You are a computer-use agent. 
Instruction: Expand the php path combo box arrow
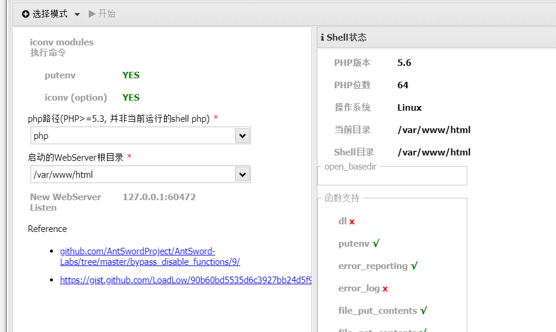pos(243,135)
